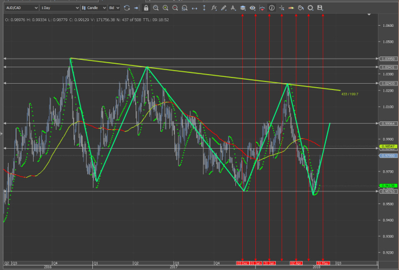
Task: Click the zoom in magnifier
Action: point(165,8)
